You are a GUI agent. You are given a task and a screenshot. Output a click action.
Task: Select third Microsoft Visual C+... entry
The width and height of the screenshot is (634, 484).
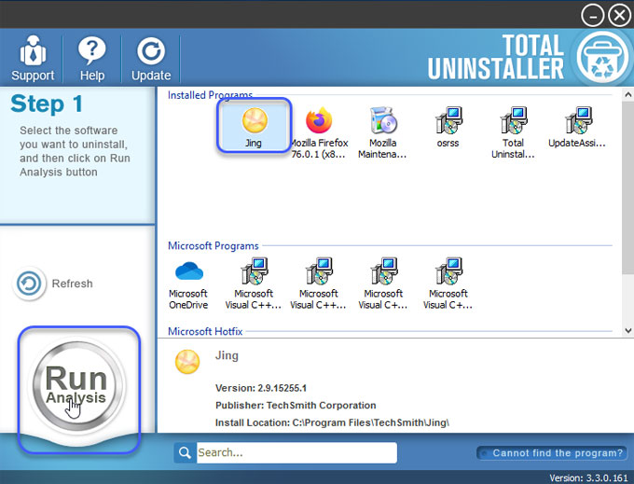coord(383,283)
